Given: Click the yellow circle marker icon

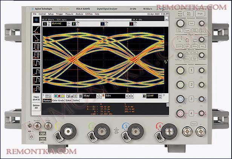Looking at the screenshot, I should point(63,96).
